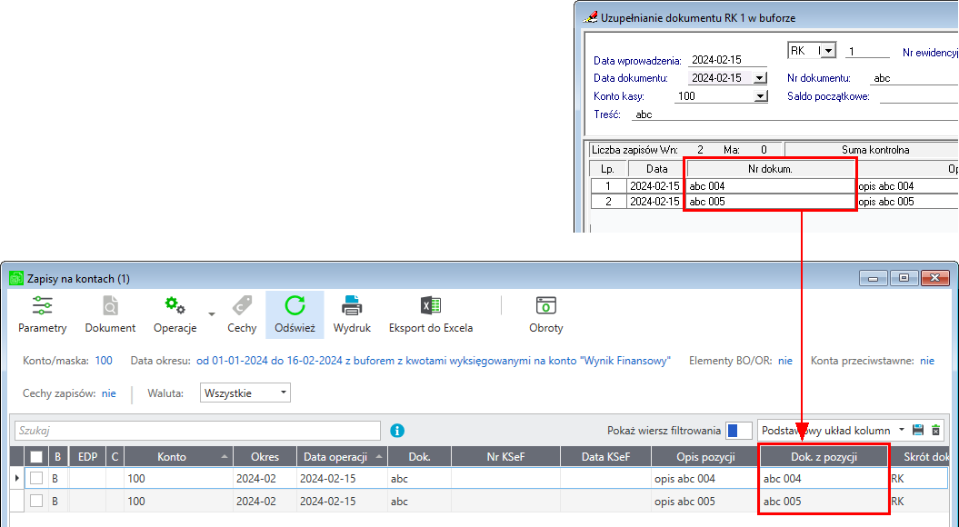Click Konta przeciwstawne nie link
Viewport: 959px width, 527px height.
click(927, 361)
